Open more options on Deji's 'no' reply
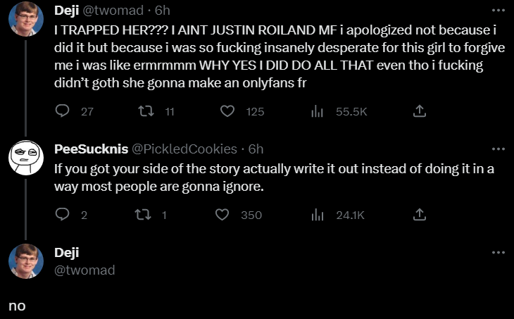 [x=499, y=252]
